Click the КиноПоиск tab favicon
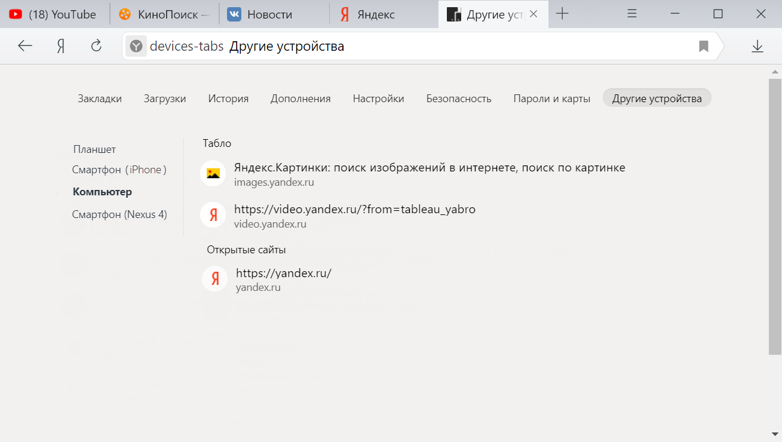The width and height of the screenshot is (782, 442). pyautogui.click(x=124, y=14)
